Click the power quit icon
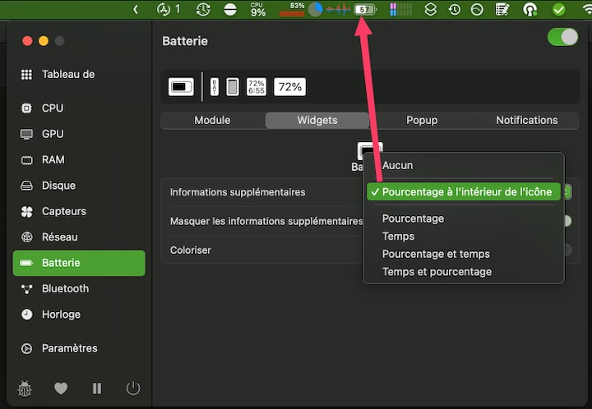Screen dimensions: 592x409 click(133, 388)
